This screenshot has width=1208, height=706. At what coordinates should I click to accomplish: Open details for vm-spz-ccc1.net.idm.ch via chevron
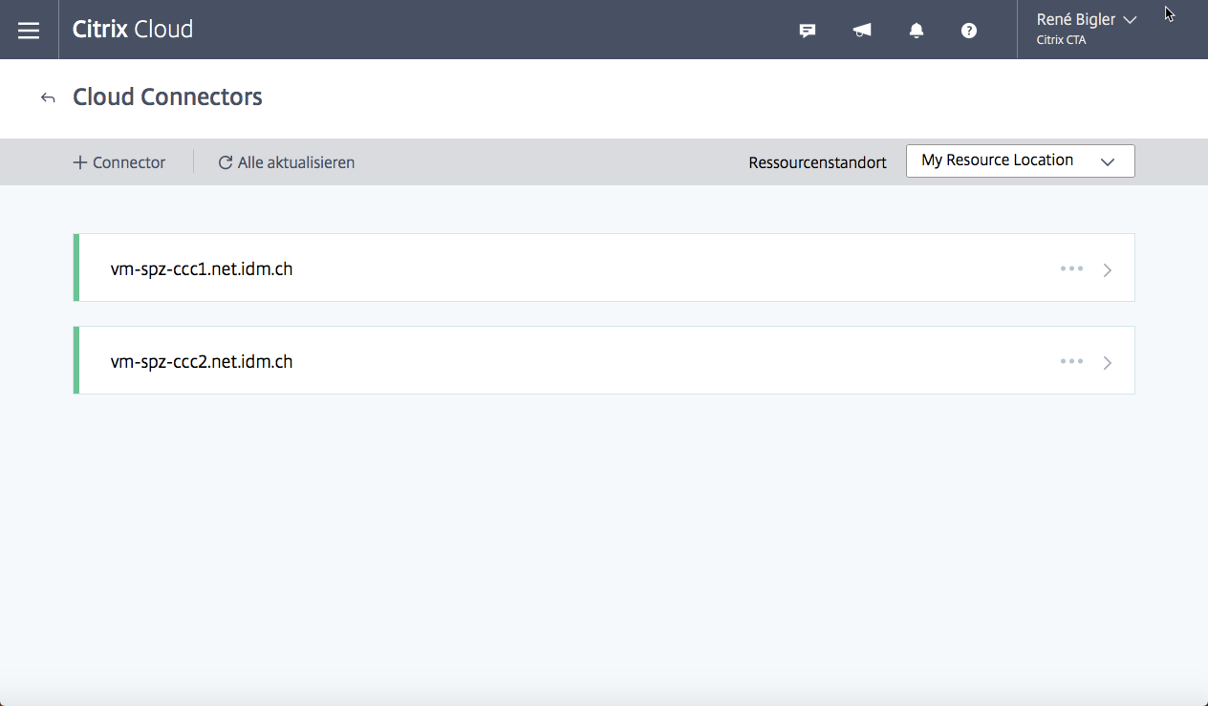pyautogui.click(x=1108, y=269)
